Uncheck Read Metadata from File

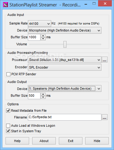tap(8, 111)
